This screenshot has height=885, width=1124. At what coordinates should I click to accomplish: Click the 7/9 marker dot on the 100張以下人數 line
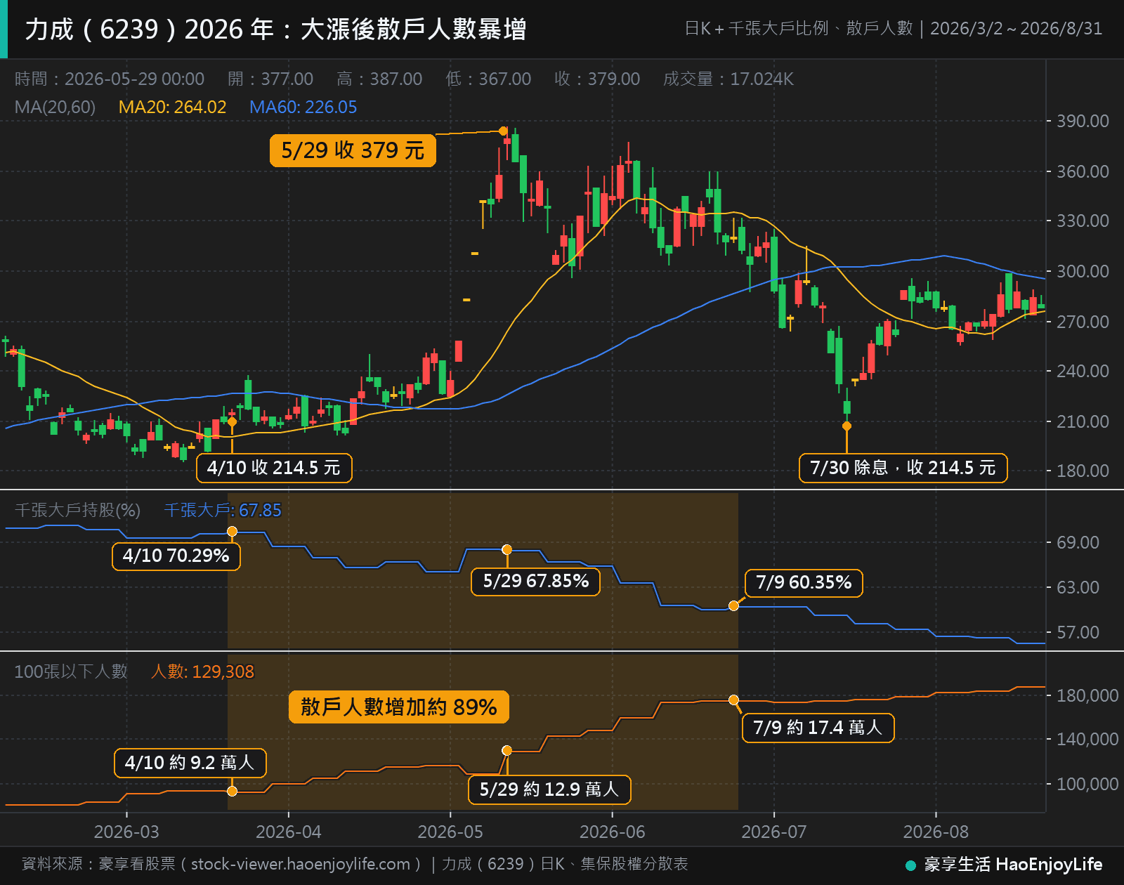(733, 700)
